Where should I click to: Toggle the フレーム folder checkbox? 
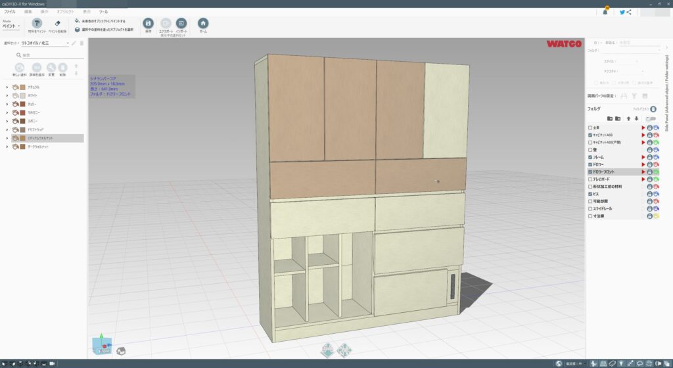590,157
